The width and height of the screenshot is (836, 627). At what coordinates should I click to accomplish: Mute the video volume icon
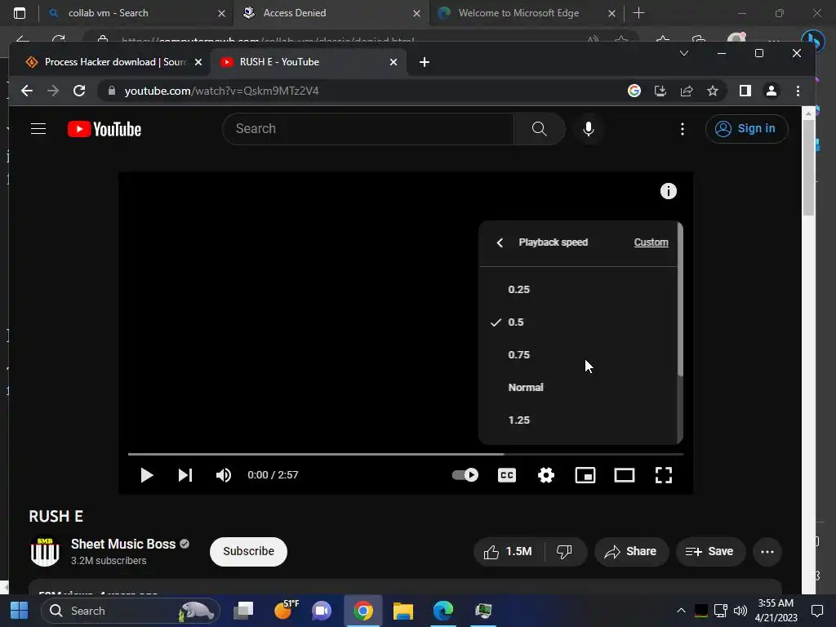pyautogui.click(x=224, y=475)
